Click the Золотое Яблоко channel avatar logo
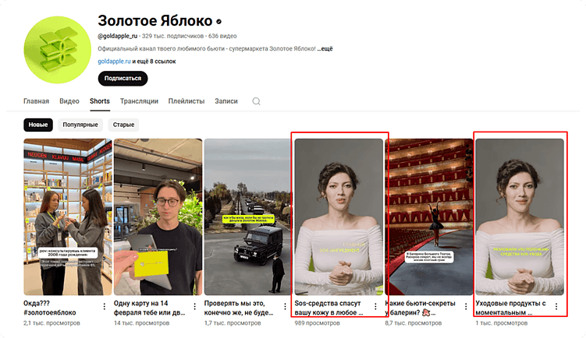Viewport: 586px width, 338px height. click(x=58, y=50)
